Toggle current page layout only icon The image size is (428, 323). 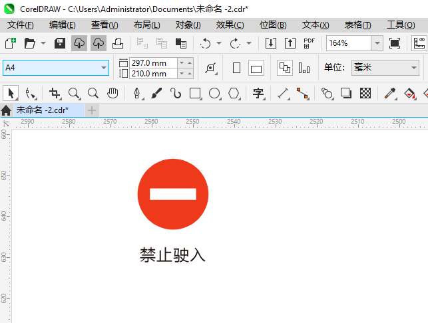(x=304, y=68)
